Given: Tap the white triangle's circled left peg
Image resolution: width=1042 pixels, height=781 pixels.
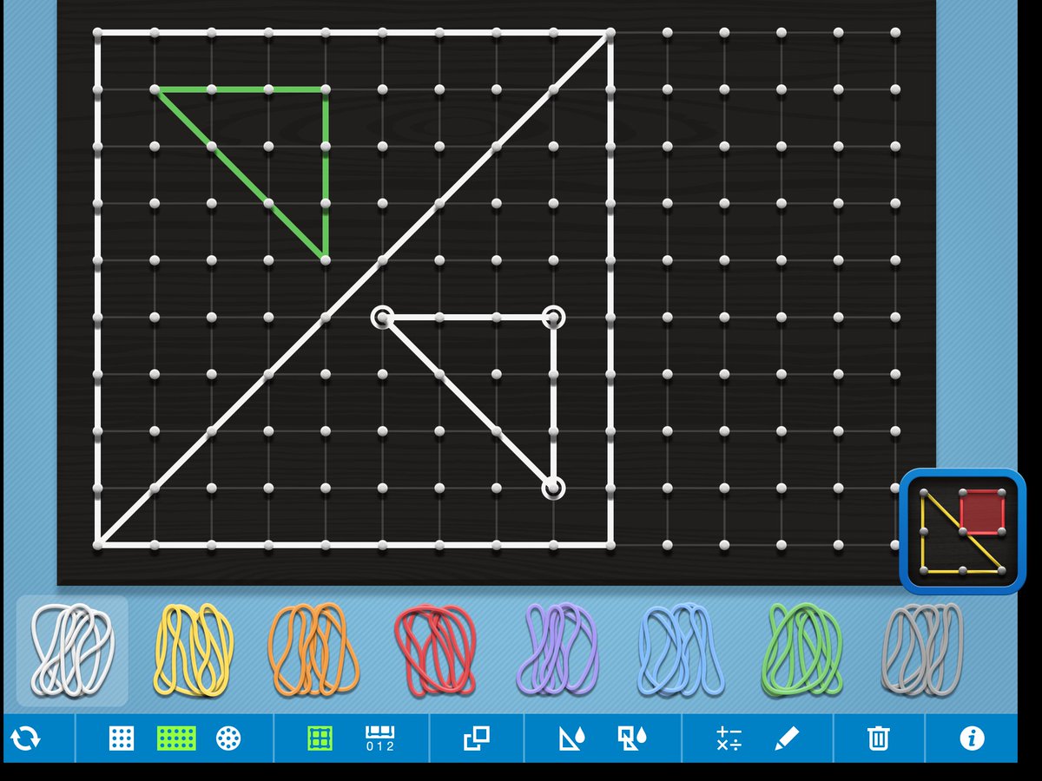Looking at the screenshot, I should pyautogui.click(x=382, y=317).
